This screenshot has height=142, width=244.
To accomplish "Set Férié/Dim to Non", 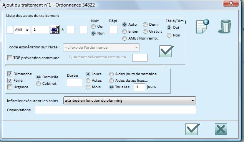I will point(169,35).
